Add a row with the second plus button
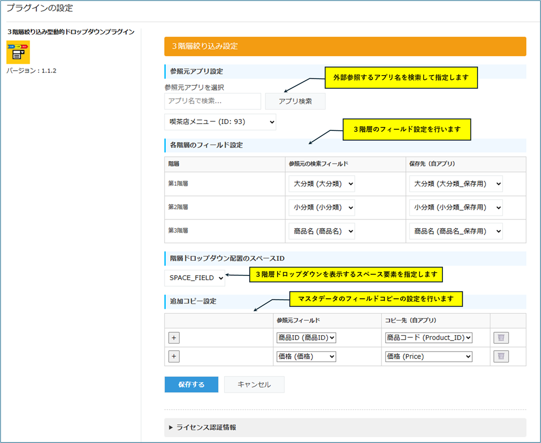541x443 pixels. click(x=174, y=356)
